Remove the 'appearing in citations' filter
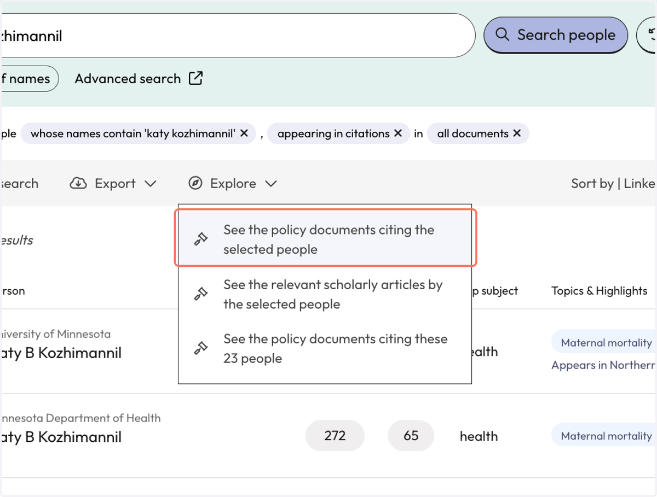Image resolution: width=657 pixels, height=497 pixels. click(398, 133)
